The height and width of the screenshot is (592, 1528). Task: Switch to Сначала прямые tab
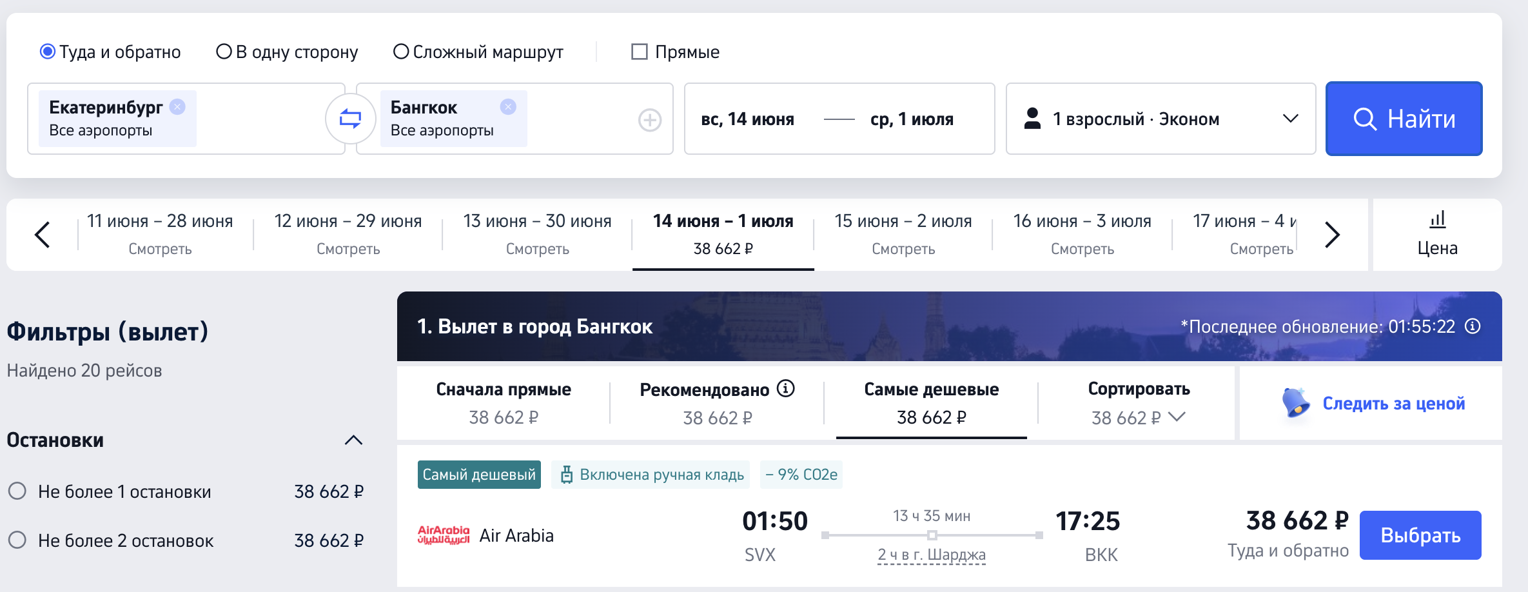pos(504,403)
